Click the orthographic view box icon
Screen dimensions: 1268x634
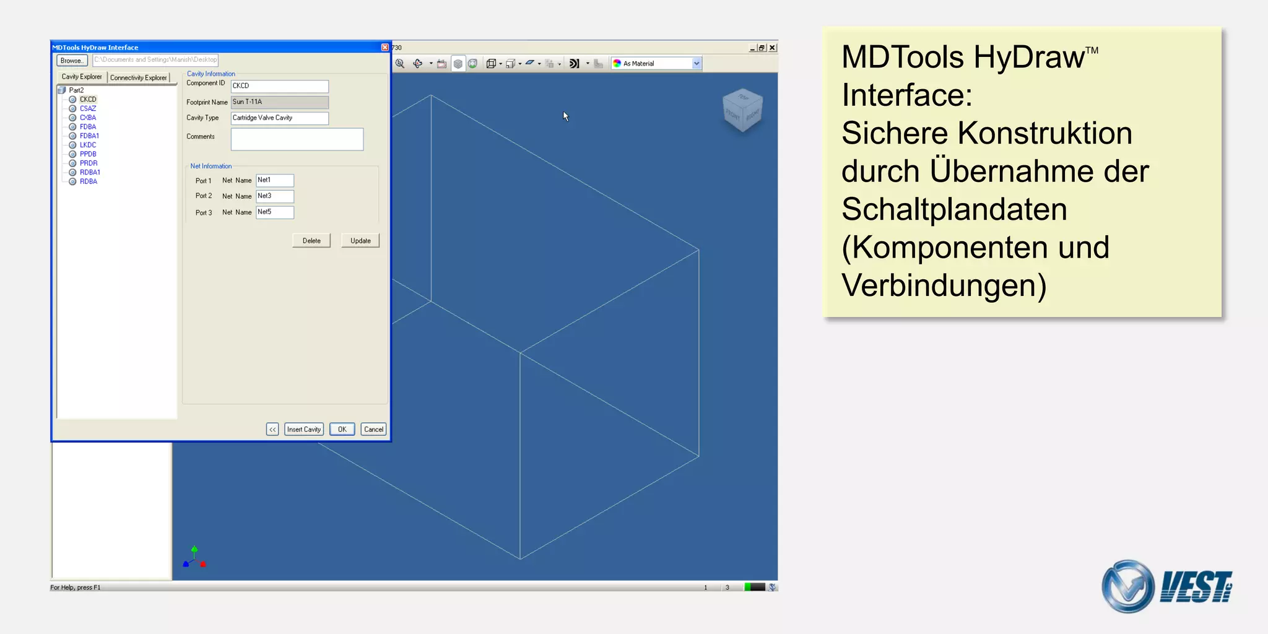[x=510, y=64]
